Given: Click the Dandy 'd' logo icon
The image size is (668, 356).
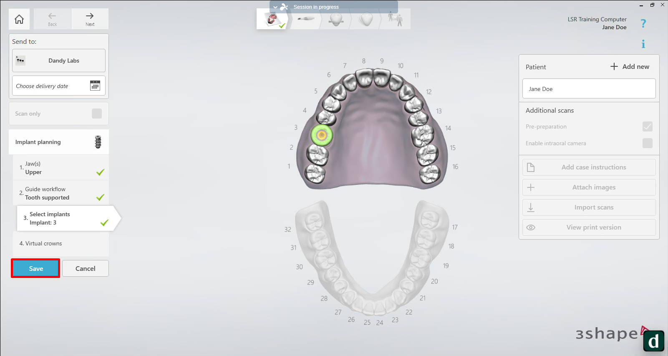Looking at the screenshot, I should 653,341.
